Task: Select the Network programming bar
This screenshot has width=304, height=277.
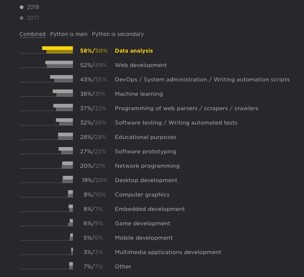Action: tap(68, 165)
